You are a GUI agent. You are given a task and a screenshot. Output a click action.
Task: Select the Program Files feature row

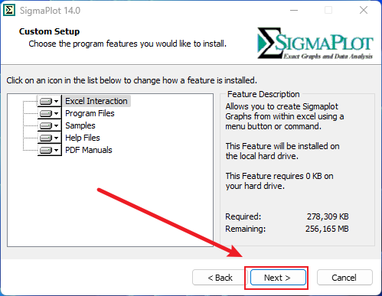point(90,113)
